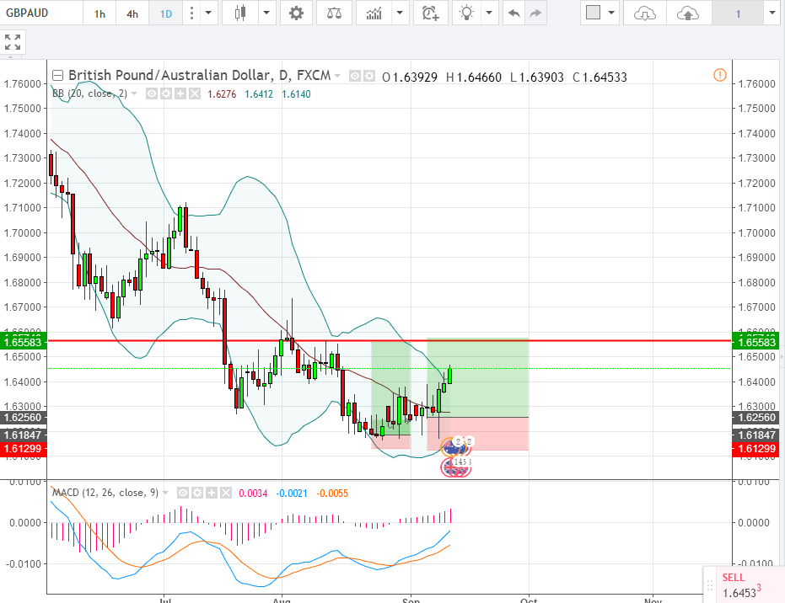
Task: Toggle main series visibility eye icon
Action: click(355, 76)
